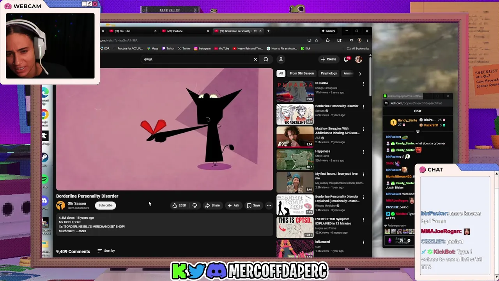Open the Instagram bookmark
The width and height of the screenshot is (499, 281).
coord(202,48)
